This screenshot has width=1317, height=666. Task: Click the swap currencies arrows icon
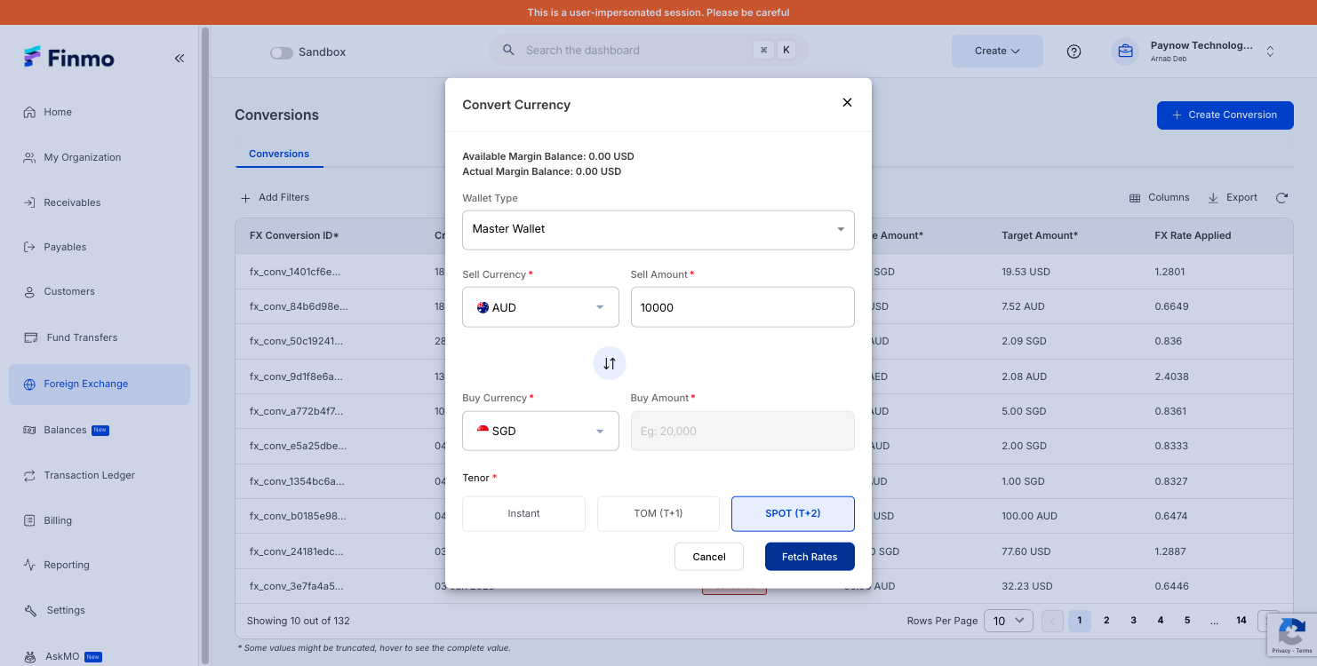[610, 363]
